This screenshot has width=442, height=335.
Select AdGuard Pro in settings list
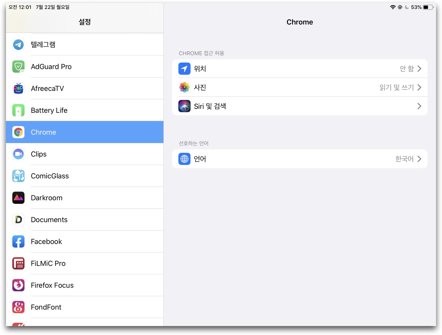pyautogui.click(x=85, y=67)
